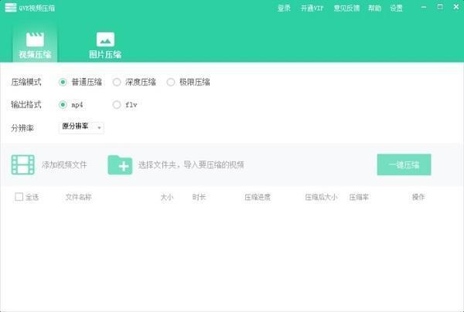Click the 操作 column header

click(x=418, y=197)
